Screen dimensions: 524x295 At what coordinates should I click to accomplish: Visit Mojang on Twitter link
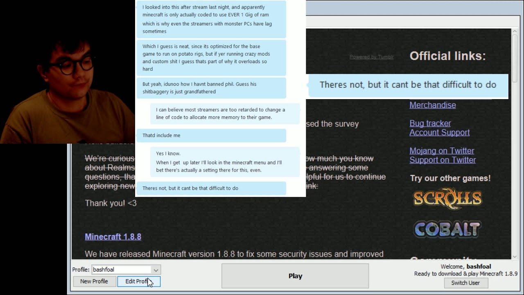tap(442, 151)
